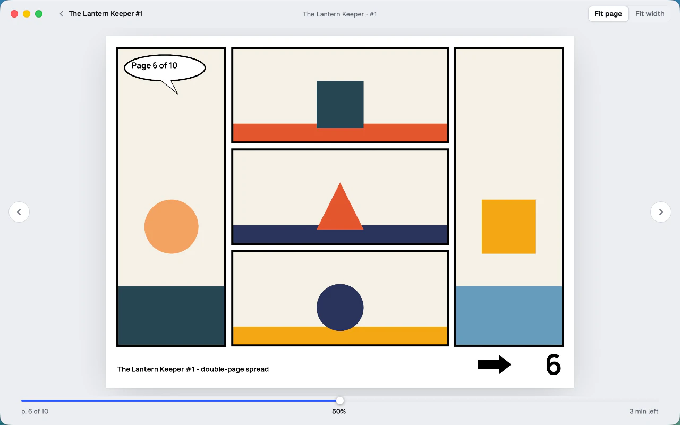680x425 pixels.
Task: Advance to next page with right arrow button
Action: (x=661, y=212)
